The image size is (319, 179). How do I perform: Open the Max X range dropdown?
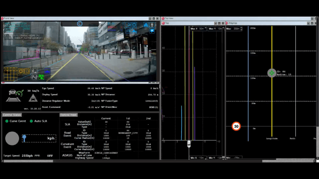[x=198, y=29]
